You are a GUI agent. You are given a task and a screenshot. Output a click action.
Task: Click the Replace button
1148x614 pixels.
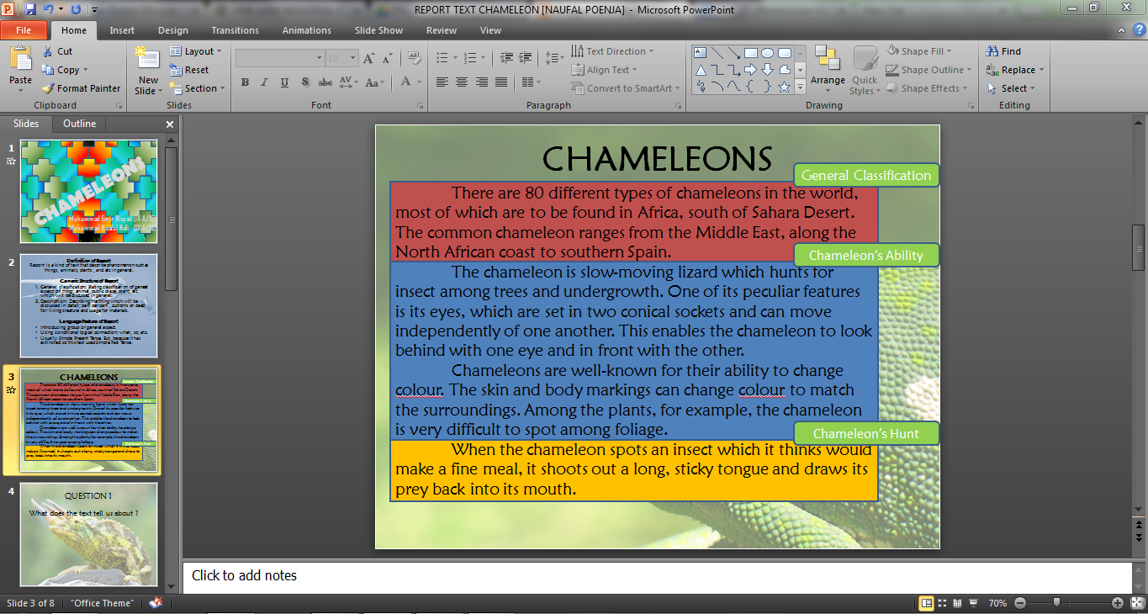pyautogui.click(x=1014, y=70)
